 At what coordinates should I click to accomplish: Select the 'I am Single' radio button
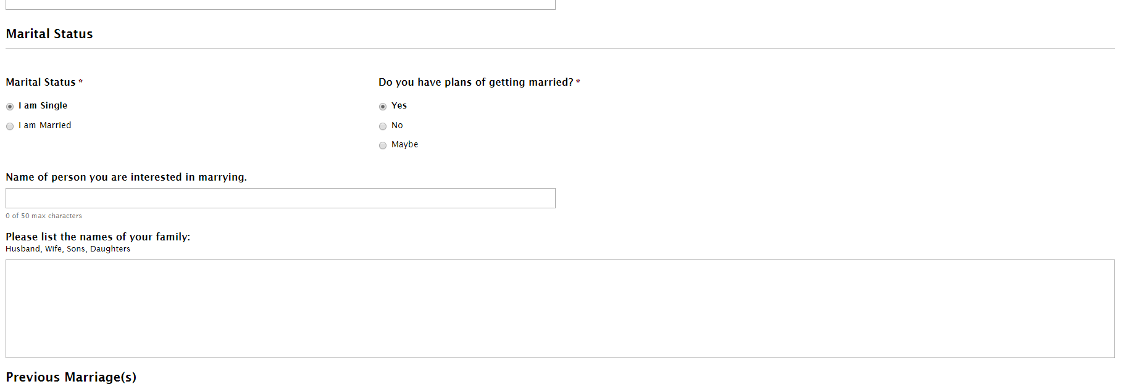(10, 107)
